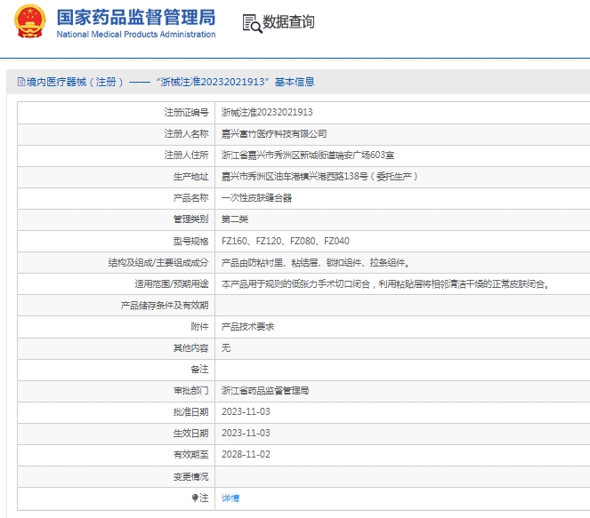Click the document icon before 境内医疗器械
Viewport: 590px width, 518px height.
(x=21, y=82)
